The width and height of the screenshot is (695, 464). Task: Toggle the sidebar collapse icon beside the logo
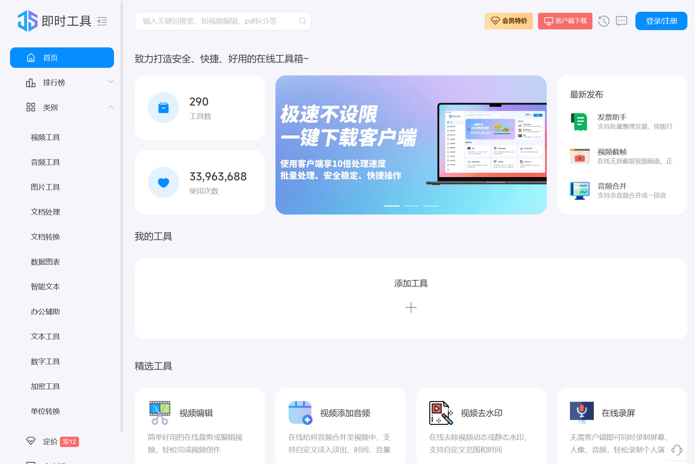[x=102, y=21]
